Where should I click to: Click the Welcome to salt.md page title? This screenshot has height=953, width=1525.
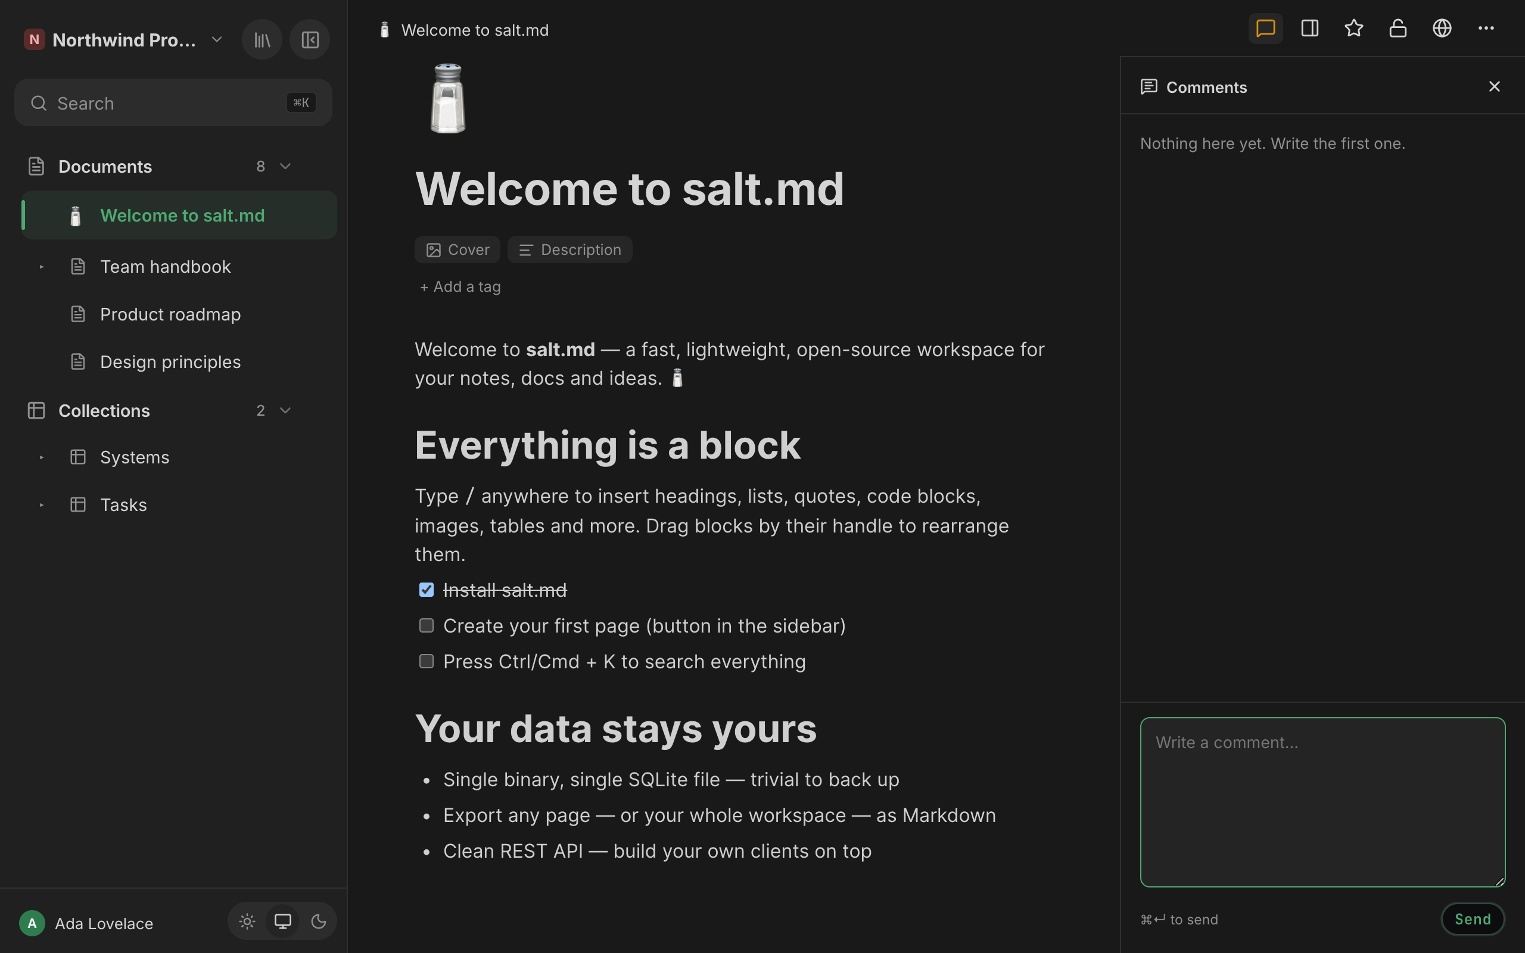(629, 188)
